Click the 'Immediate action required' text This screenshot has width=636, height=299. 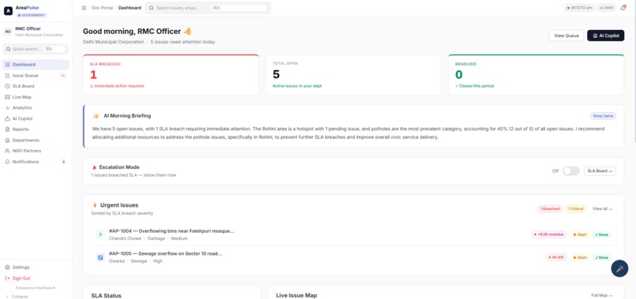pyautogui.click(x=119, y=86)
